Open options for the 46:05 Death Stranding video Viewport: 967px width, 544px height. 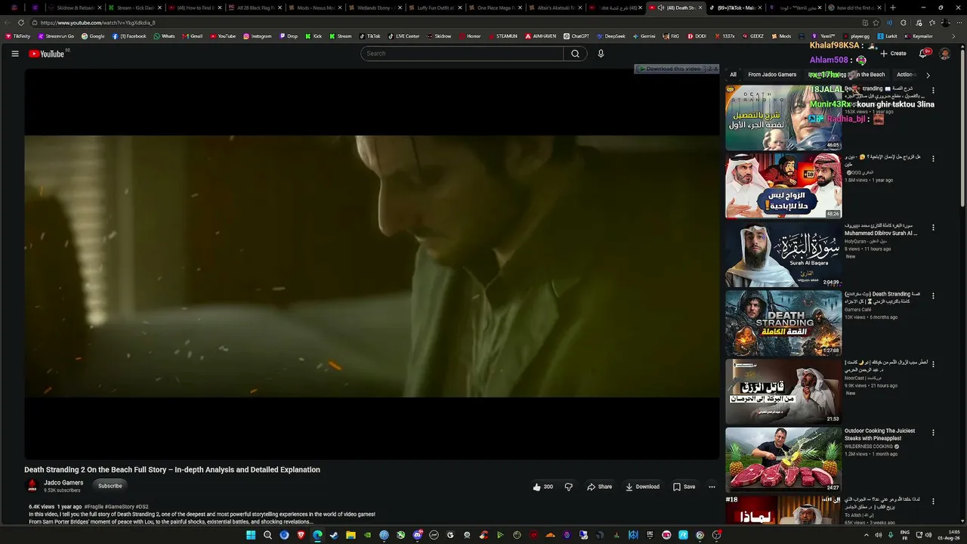click(933, 90)
